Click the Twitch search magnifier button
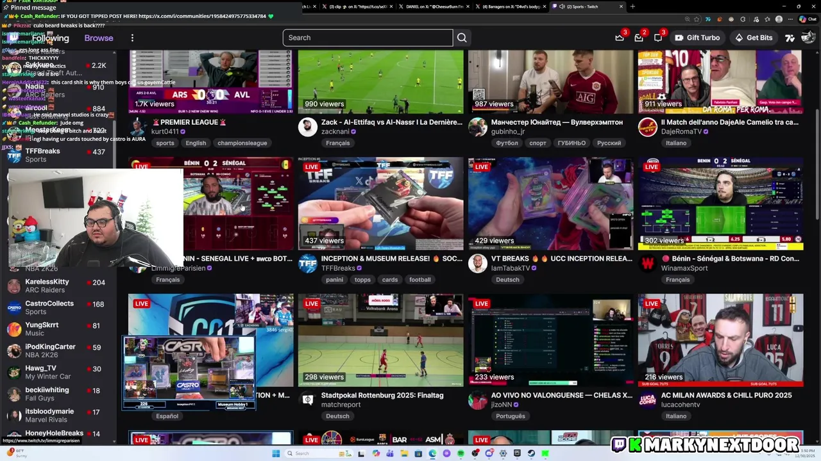 [462, 38]
